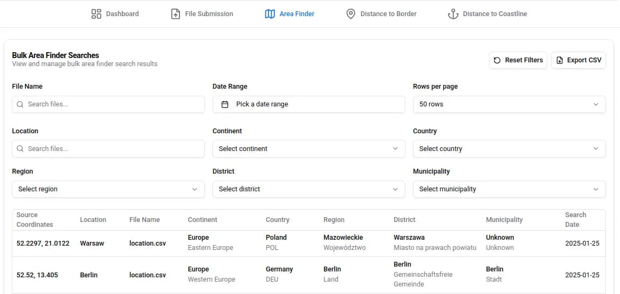Switch to the File Submission tab
Screen dimensions: 620x294
209,14
